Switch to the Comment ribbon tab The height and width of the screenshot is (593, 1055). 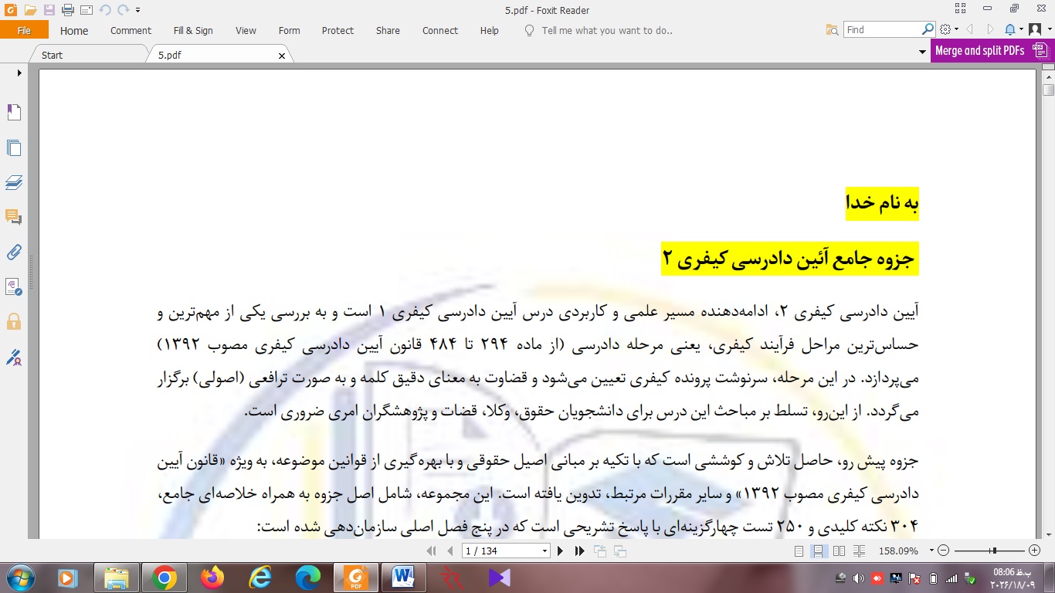[x=131, y=31]
